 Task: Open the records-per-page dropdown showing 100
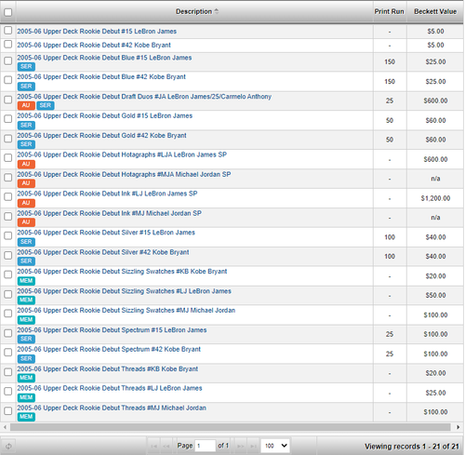(275, 446)
